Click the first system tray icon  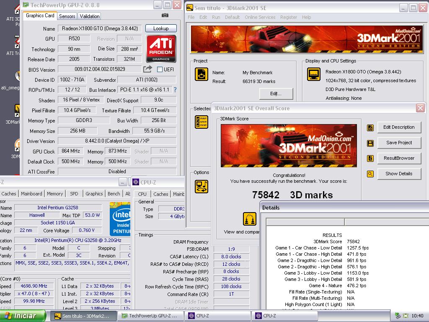(398, 316)
